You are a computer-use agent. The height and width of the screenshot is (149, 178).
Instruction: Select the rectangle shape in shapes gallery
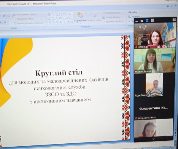pyautogui.click(x=61, y=14)
